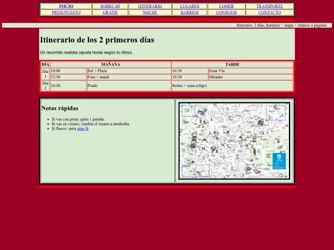
Task: Follow the 'plan B' link
Action: pyautogui.click(x=83, y=128)
